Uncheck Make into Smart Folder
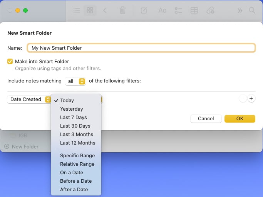 pos(10,61)
